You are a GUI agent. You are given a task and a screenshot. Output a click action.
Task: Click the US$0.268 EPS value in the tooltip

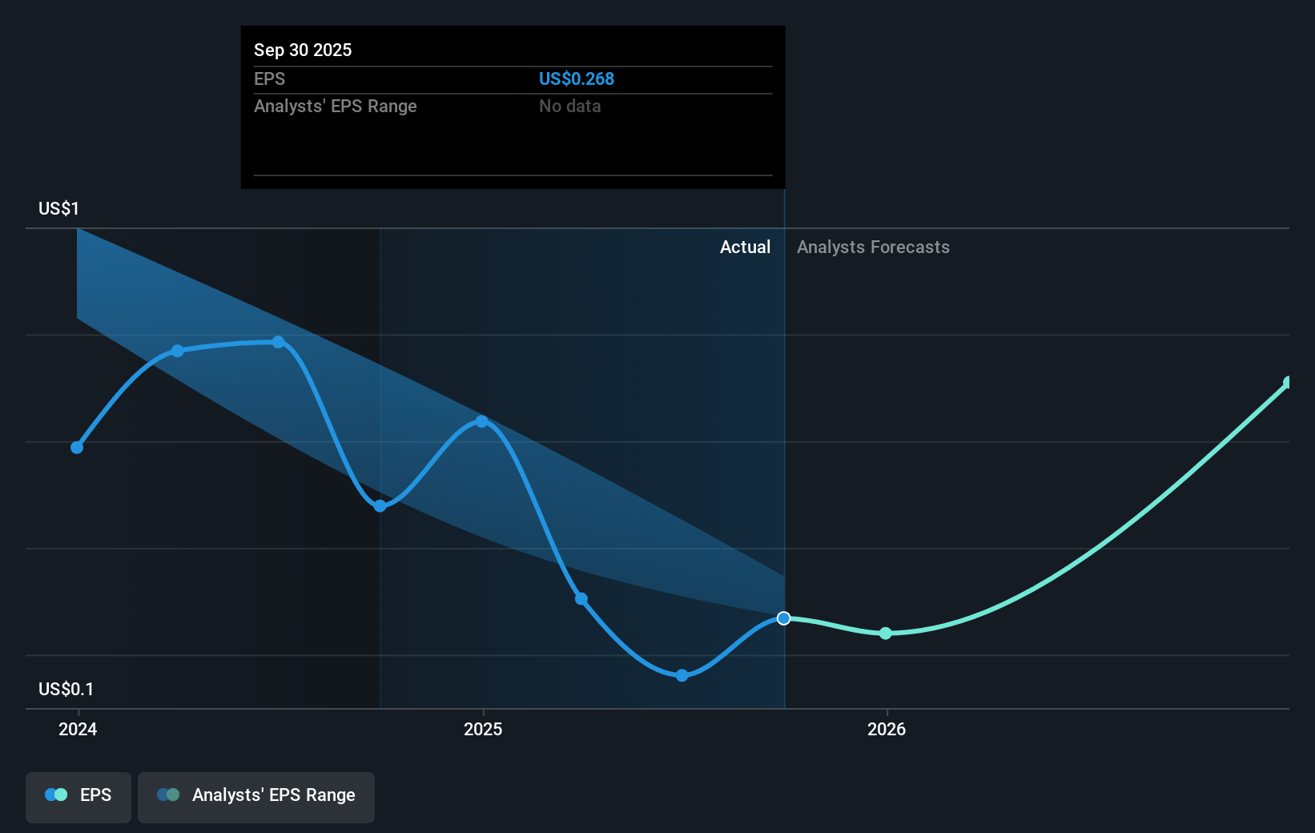point(577,78)
